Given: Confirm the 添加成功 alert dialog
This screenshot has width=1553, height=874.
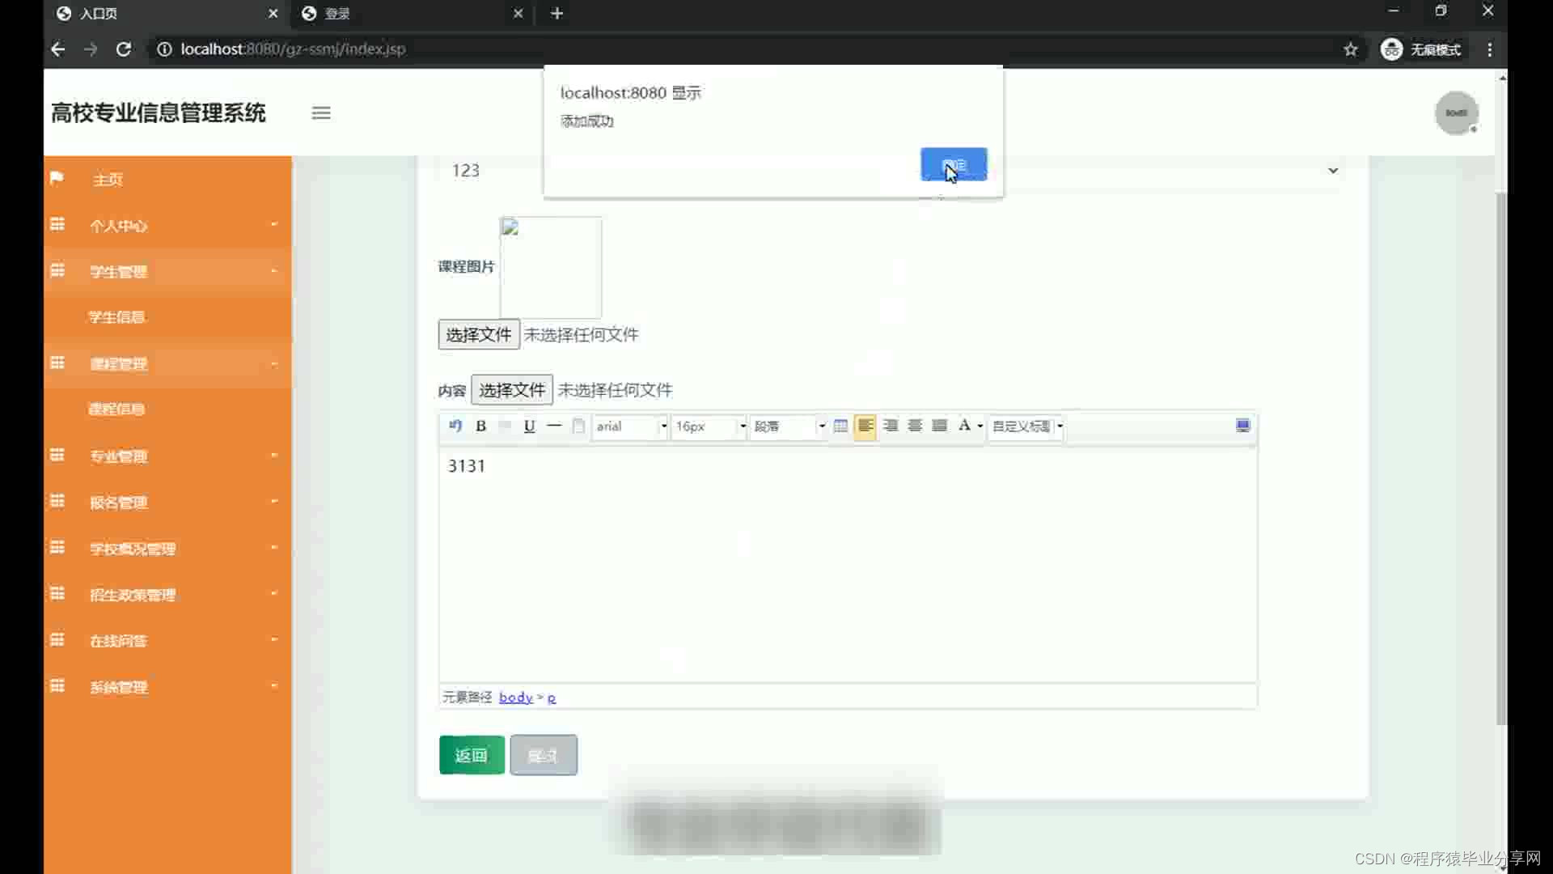Looking at the screenshot, I should coord(953,164).
